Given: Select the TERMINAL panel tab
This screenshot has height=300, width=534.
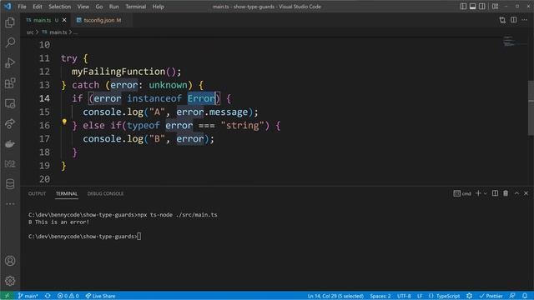Looking at the screenshot, I should [x=67, y=193].
